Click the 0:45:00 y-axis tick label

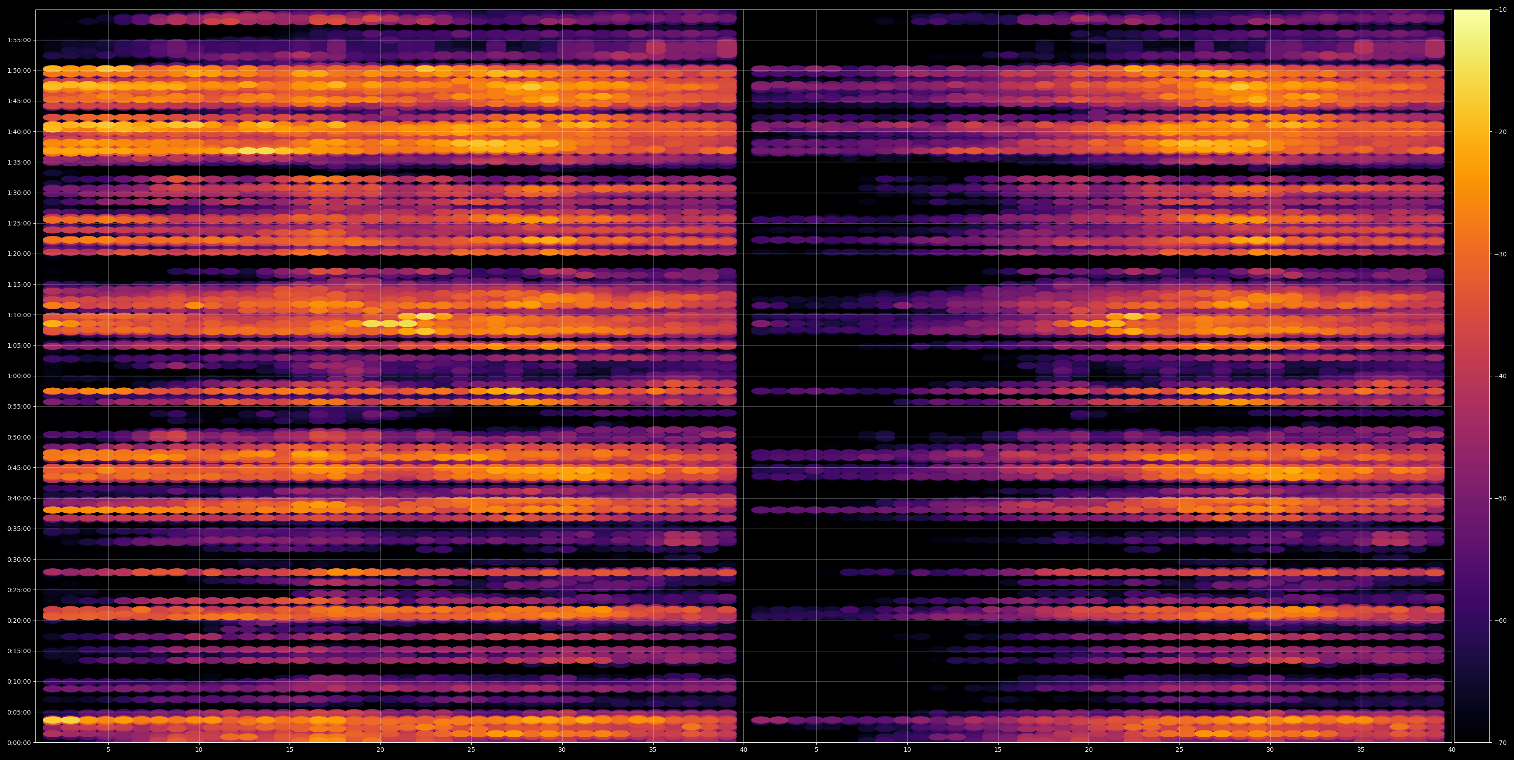pos(19,468)
